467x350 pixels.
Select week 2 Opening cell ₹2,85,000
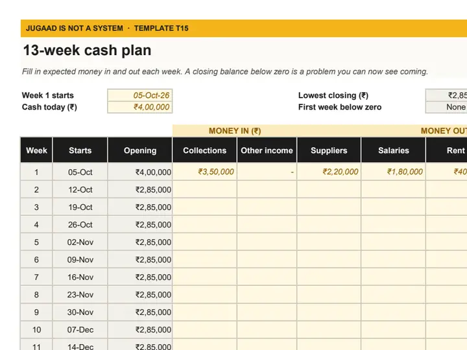140,189
